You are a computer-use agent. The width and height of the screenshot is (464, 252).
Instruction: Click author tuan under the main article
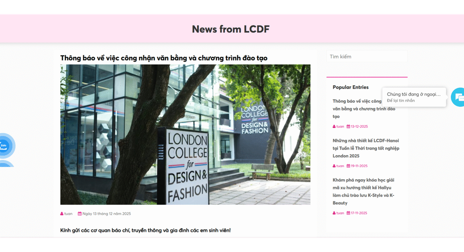68,214
